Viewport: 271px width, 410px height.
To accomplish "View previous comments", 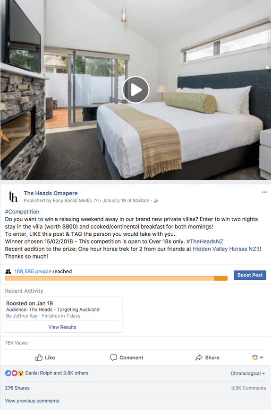I will tap(32, 401).
